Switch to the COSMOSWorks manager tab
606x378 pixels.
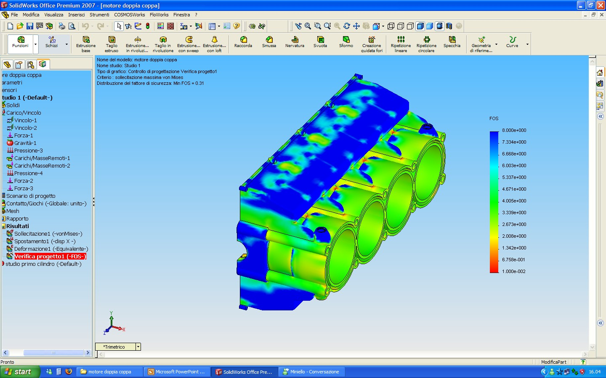43,64
